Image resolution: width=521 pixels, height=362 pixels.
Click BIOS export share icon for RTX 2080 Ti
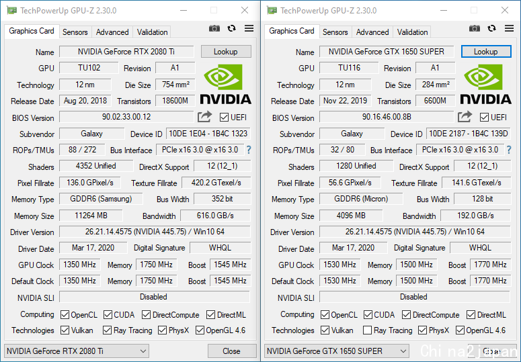coord(204,116)
